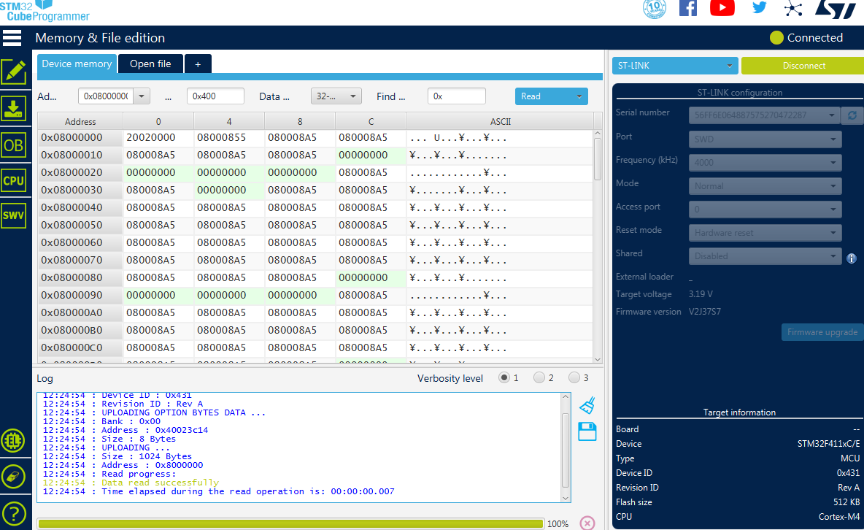Open ST Facebook page icon
Viewport: 864px width, 530px height.
[x=688, y=8]
